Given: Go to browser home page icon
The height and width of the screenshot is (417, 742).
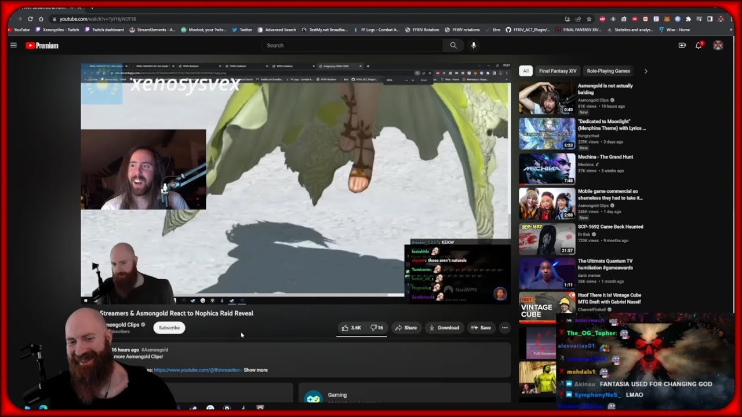Looking at the screenshot, I should click(x=41, y=19).
